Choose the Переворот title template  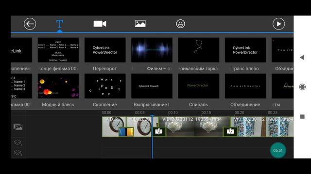pyautogui.click(x=105, y=50)
